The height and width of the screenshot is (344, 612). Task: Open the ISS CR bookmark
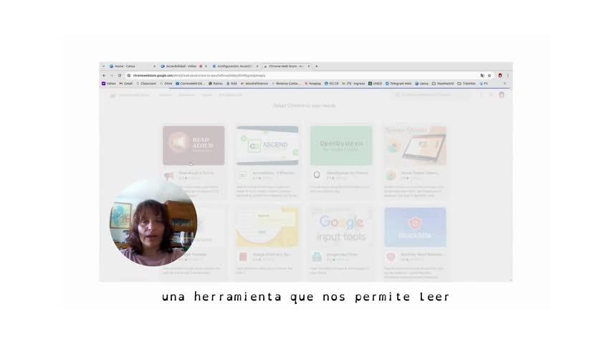pos(331,84)
